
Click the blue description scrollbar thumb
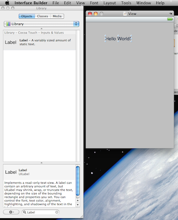(78, 181)
